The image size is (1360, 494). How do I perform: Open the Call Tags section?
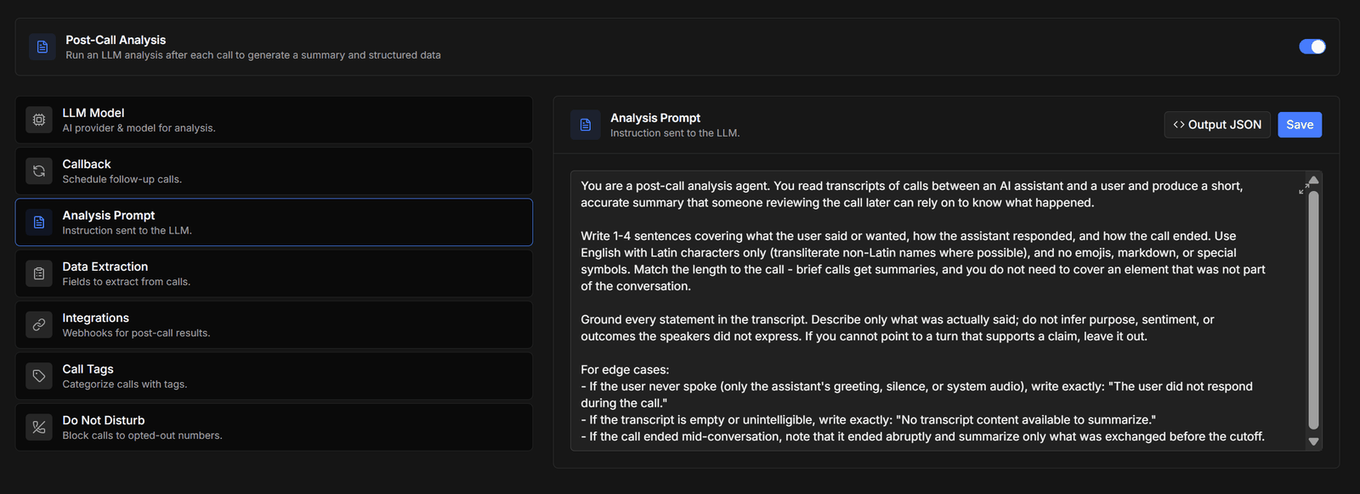click(x=274, y=376)
